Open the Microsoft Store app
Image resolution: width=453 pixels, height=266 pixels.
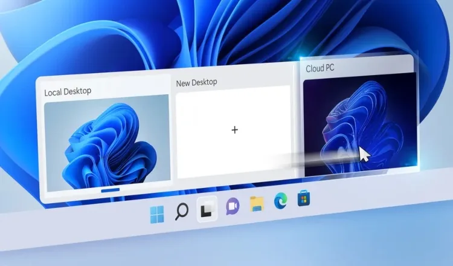(303, 198)
